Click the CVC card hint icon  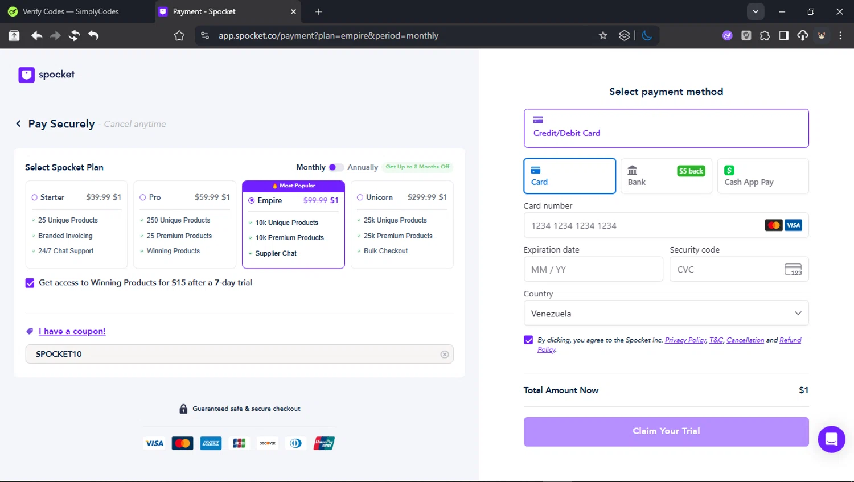pyautogui.click(x=793, y=270)
